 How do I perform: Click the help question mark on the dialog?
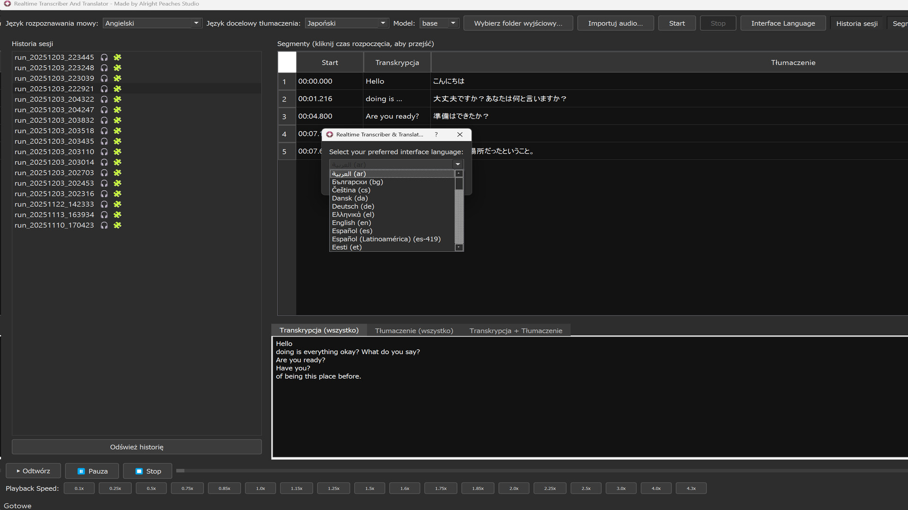pyautogui.click(x=436, y=135)
